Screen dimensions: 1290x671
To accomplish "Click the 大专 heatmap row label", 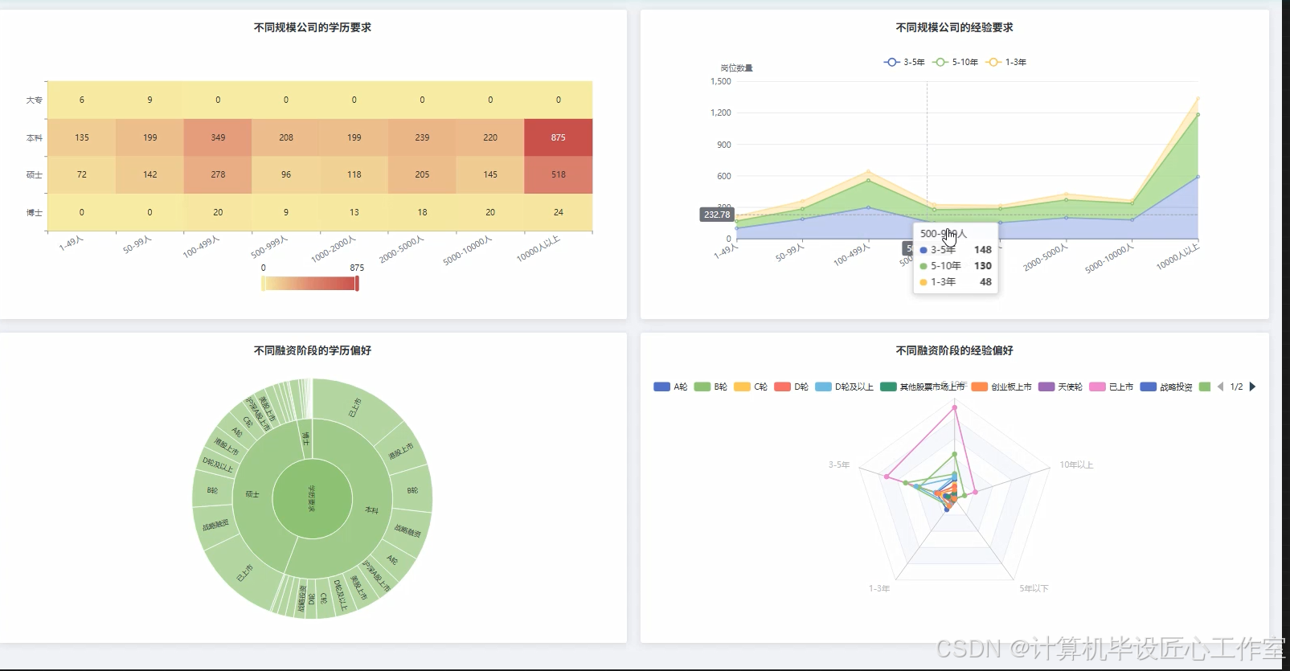I will pyautogui.click(x=34, y=100).
